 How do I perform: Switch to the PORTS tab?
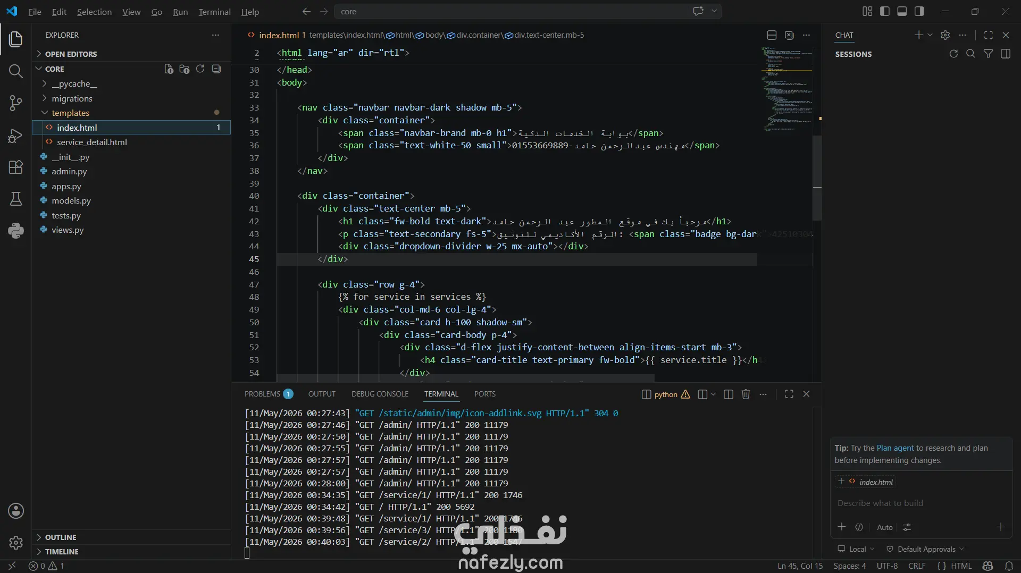pos(484,394)
